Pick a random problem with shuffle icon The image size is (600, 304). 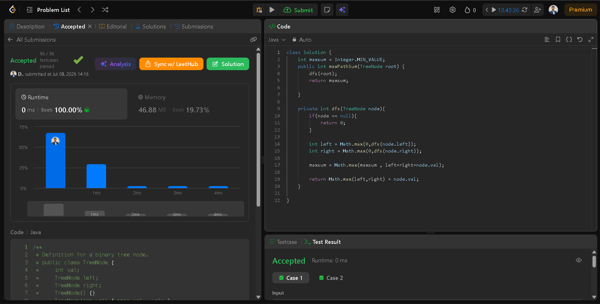click(x=105, y=9)
